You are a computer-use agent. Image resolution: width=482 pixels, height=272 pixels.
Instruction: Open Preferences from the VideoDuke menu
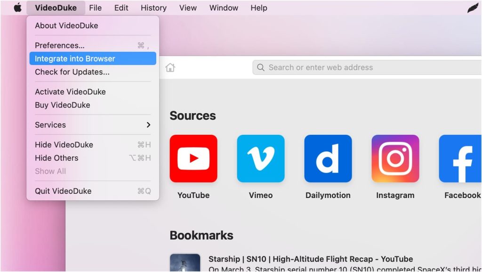coord(60,46)
